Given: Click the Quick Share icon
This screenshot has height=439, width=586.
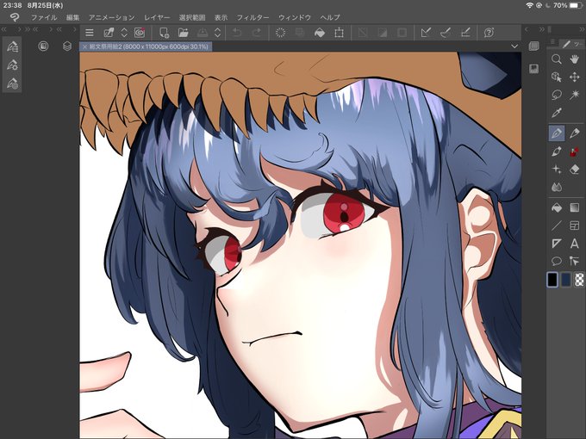Looking at the screenshot, I should pos(109,33).
